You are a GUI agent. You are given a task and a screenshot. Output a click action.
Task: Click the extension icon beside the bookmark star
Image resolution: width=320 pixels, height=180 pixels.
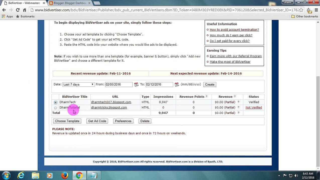point(309,10)
